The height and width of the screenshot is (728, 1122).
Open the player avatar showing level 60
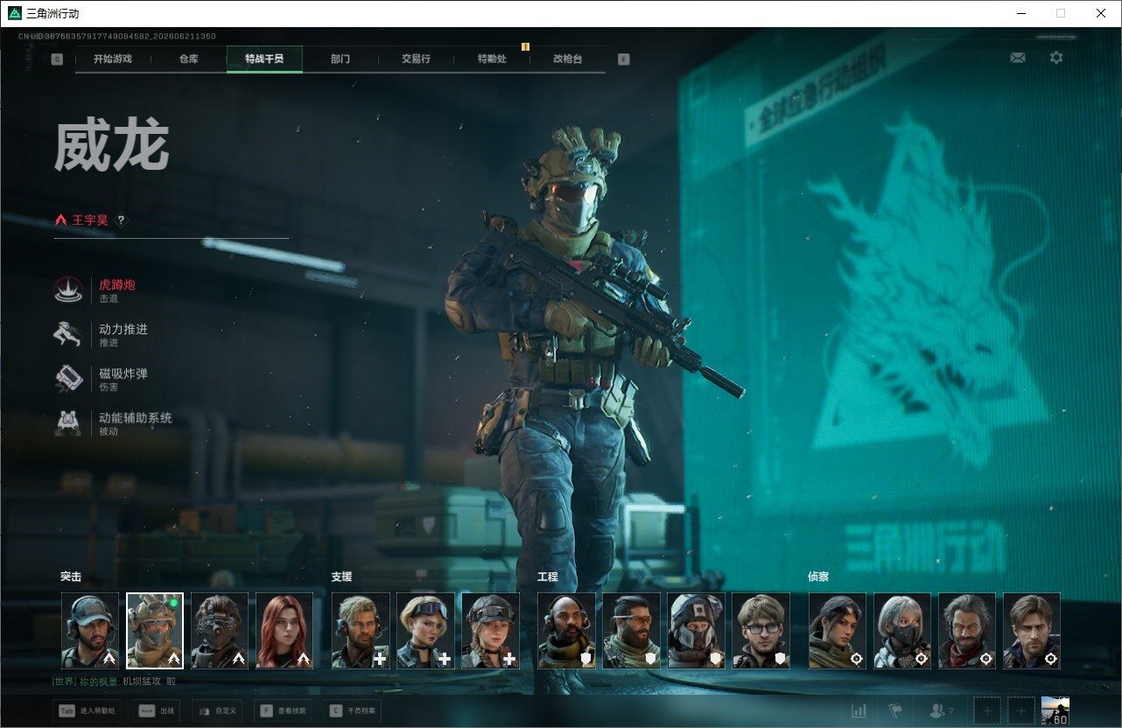(1055, 711)
